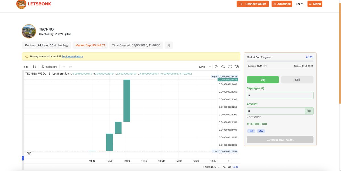This screenshot has height=171, width=341.
Task: Toggle chart fullscreen mode
Action: coord(230,67)
